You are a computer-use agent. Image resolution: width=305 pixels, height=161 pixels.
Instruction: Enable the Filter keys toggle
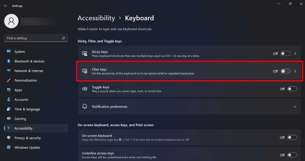click(x=285, y=71)
